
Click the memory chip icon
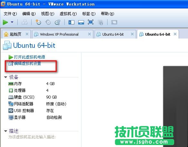(x=11, y=84)
